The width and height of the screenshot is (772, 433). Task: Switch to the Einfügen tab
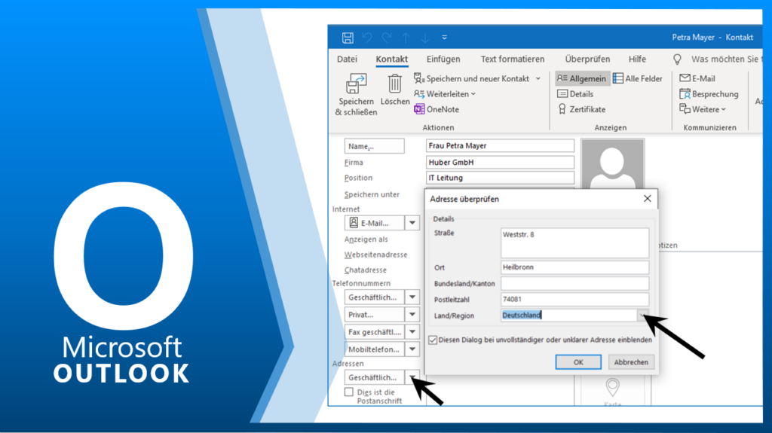[x=443, y=59]
